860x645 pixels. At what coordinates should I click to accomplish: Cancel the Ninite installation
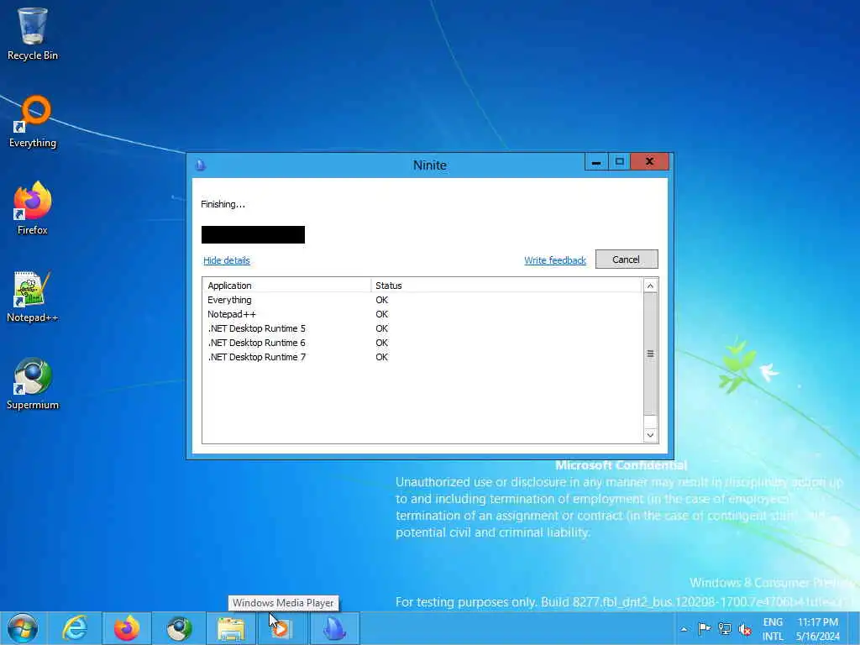627,260
